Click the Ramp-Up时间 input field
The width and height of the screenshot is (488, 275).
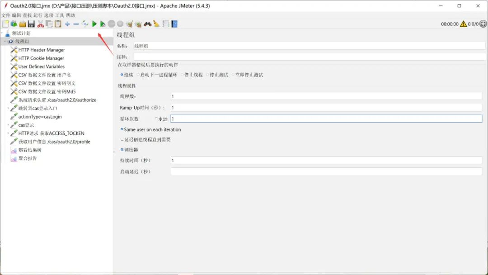point(326,108)
